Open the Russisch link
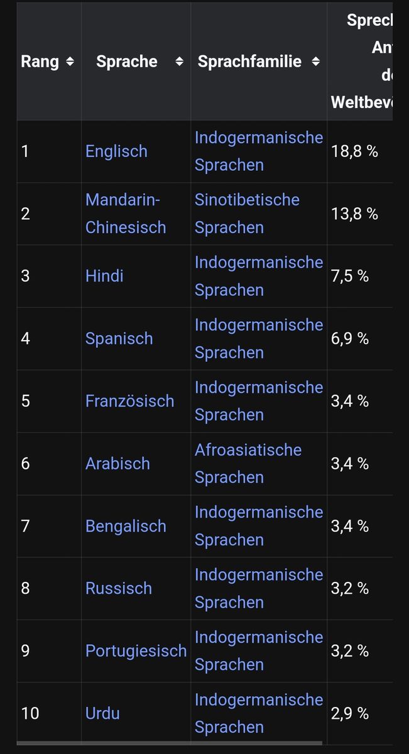Screen dimensions: 409x754 click(119, 588)
